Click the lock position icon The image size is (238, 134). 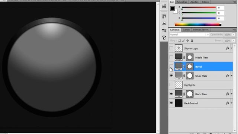188,41
